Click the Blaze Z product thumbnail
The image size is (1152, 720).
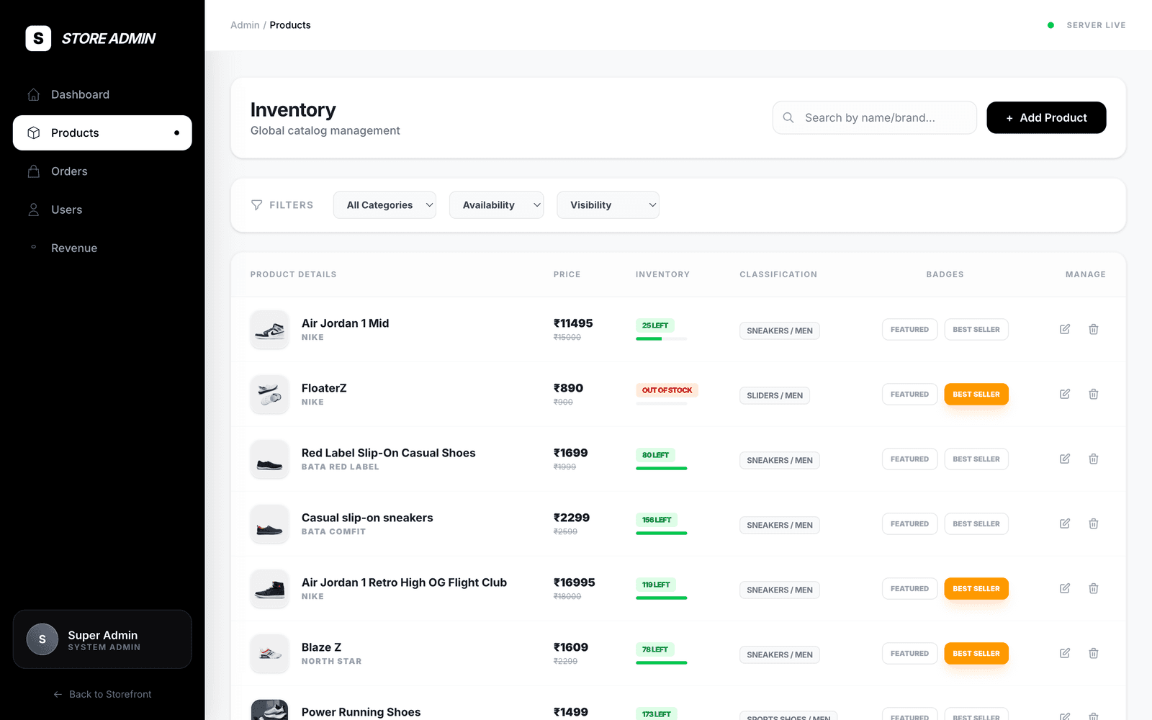coord(269,654)
